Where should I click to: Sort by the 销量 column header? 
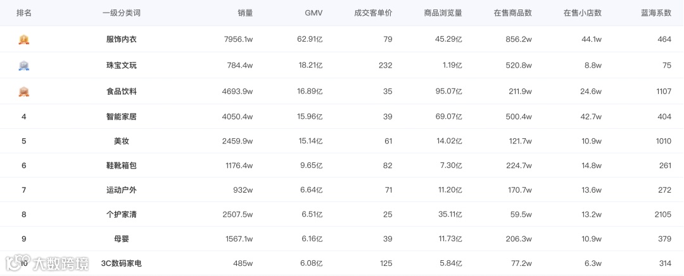tap(246, 13)
